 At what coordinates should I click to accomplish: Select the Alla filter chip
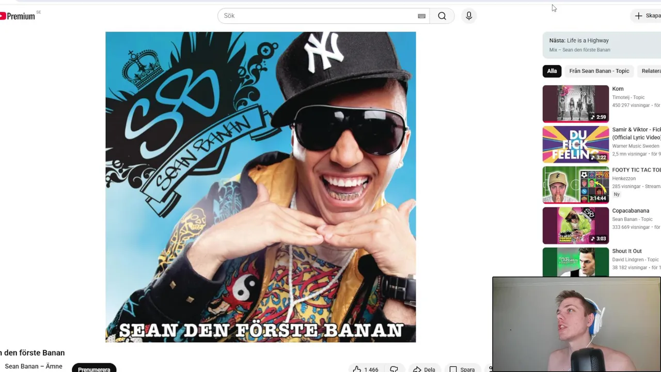tap(552, 71)
